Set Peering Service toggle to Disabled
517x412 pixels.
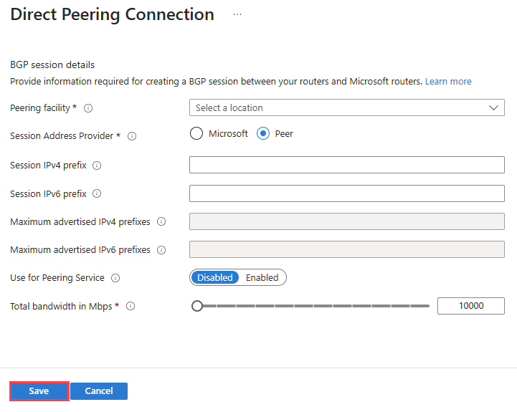[x=215, y=277]
